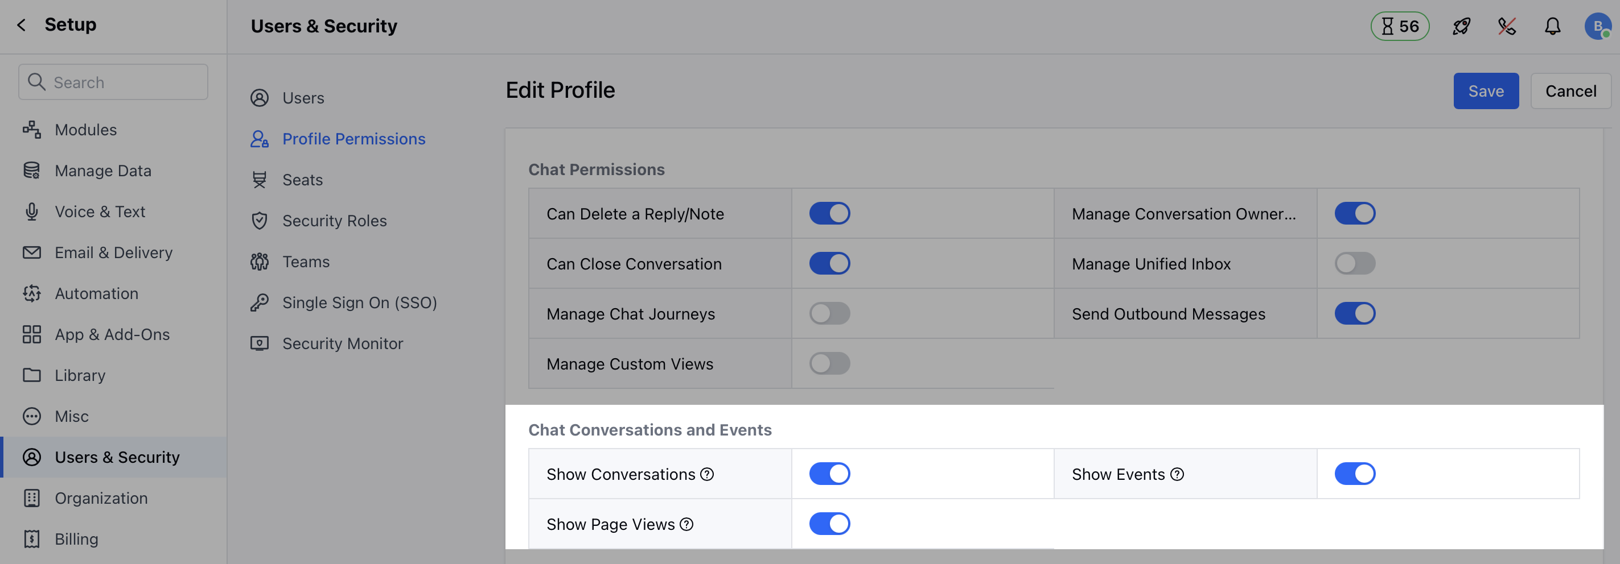This screenshot has width=1620, height=564.
Task: Click the Search field in the sidebar
Action: (113, 82)
